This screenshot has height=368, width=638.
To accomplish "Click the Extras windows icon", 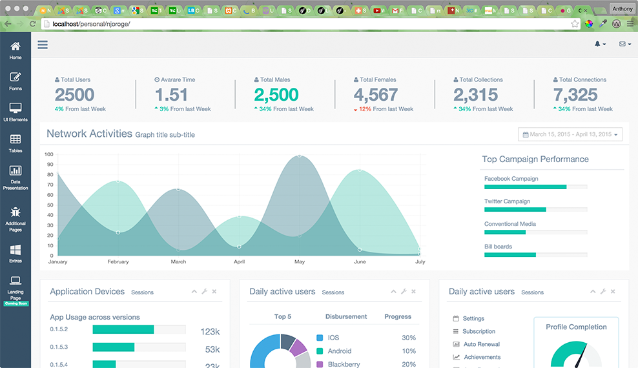I will pos(15,250).
